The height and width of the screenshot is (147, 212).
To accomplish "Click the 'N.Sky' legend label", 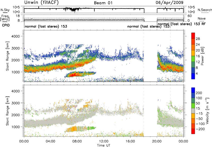I will coord(5,10).
